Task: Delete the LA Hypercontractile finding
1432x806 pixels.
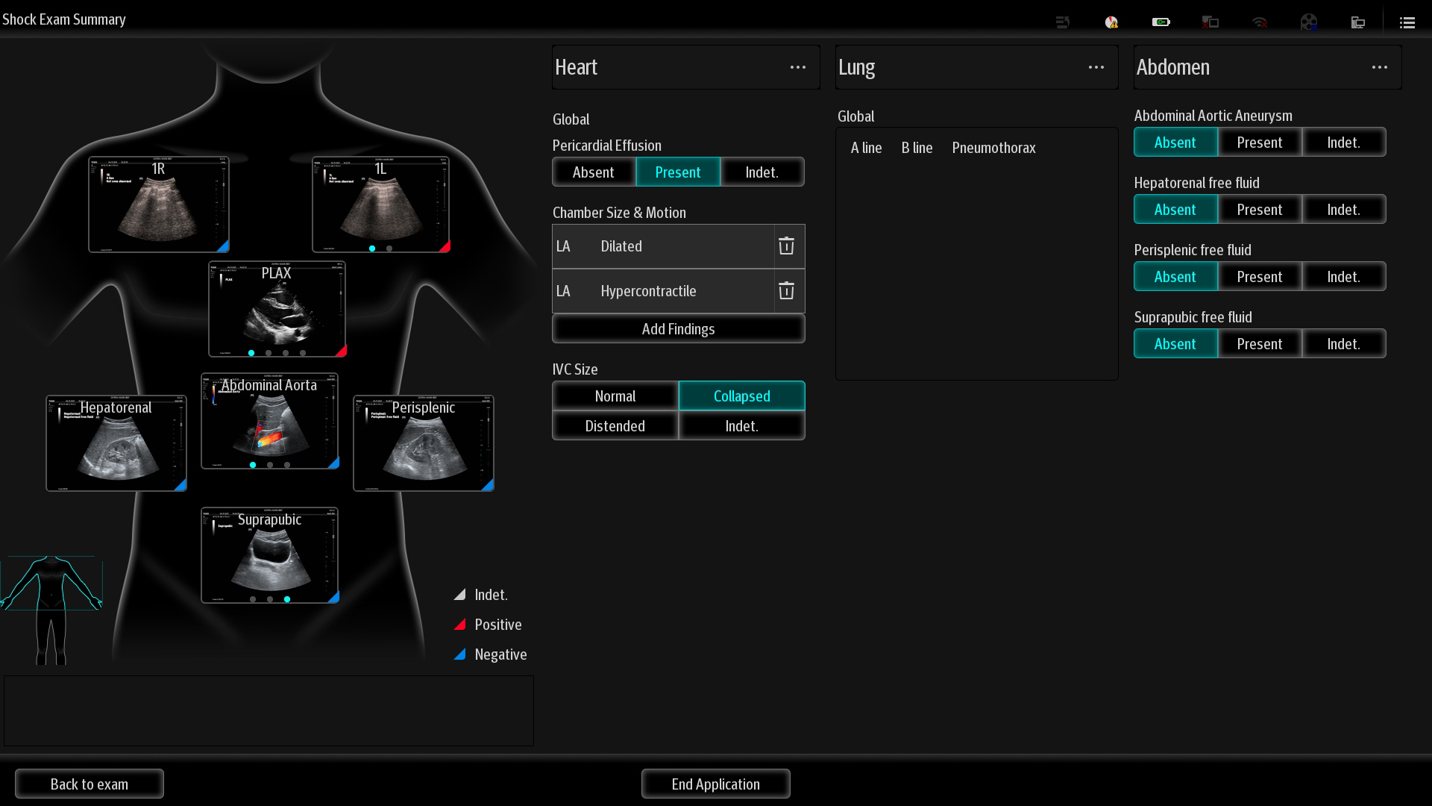Action: (x=786, y=291)
